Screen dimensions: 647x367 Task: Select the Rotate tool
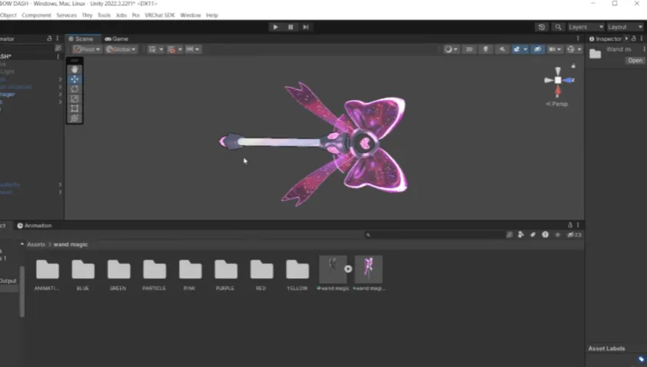[75, 89]
